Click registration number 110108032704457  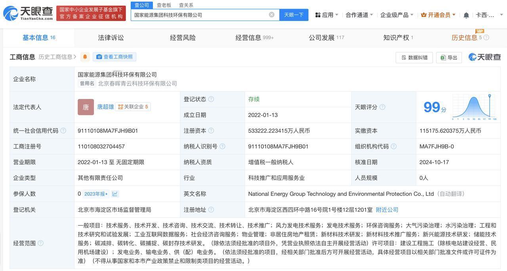101,146
